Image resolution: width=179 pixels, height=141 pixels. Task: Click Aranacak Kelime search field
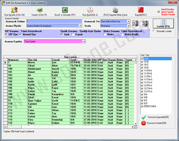tap(54, 21)
